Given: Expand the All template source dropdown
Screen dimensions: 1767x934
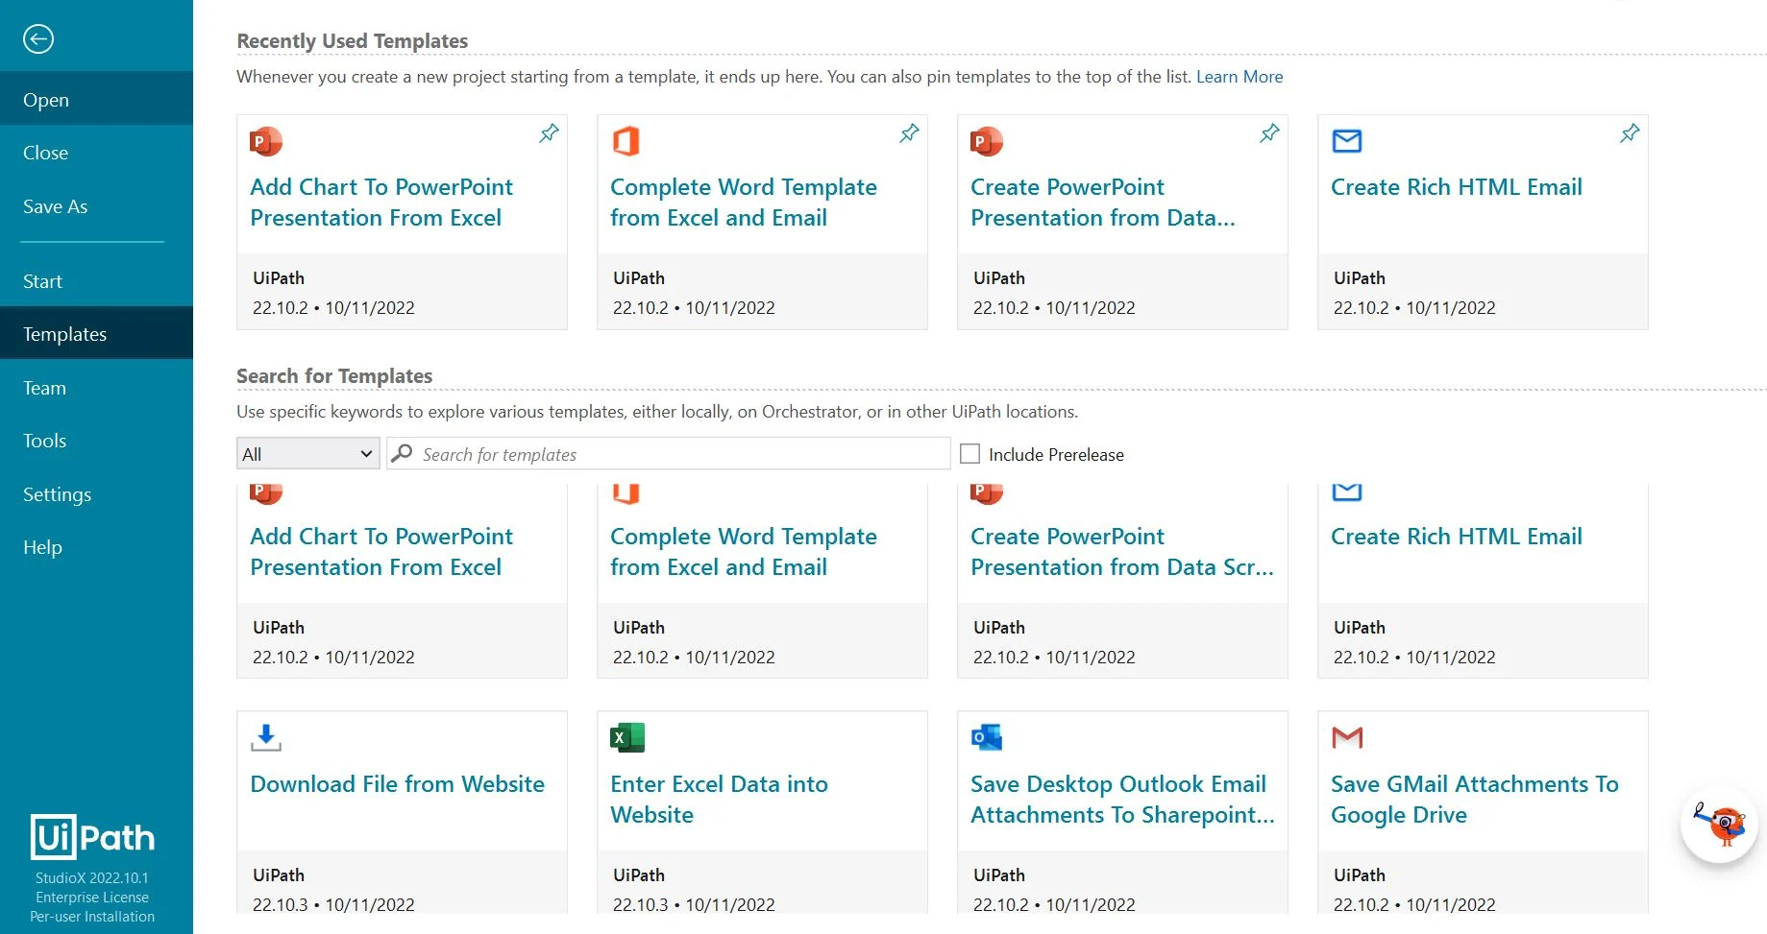Looking at the screenshot, I should (307, 454).
